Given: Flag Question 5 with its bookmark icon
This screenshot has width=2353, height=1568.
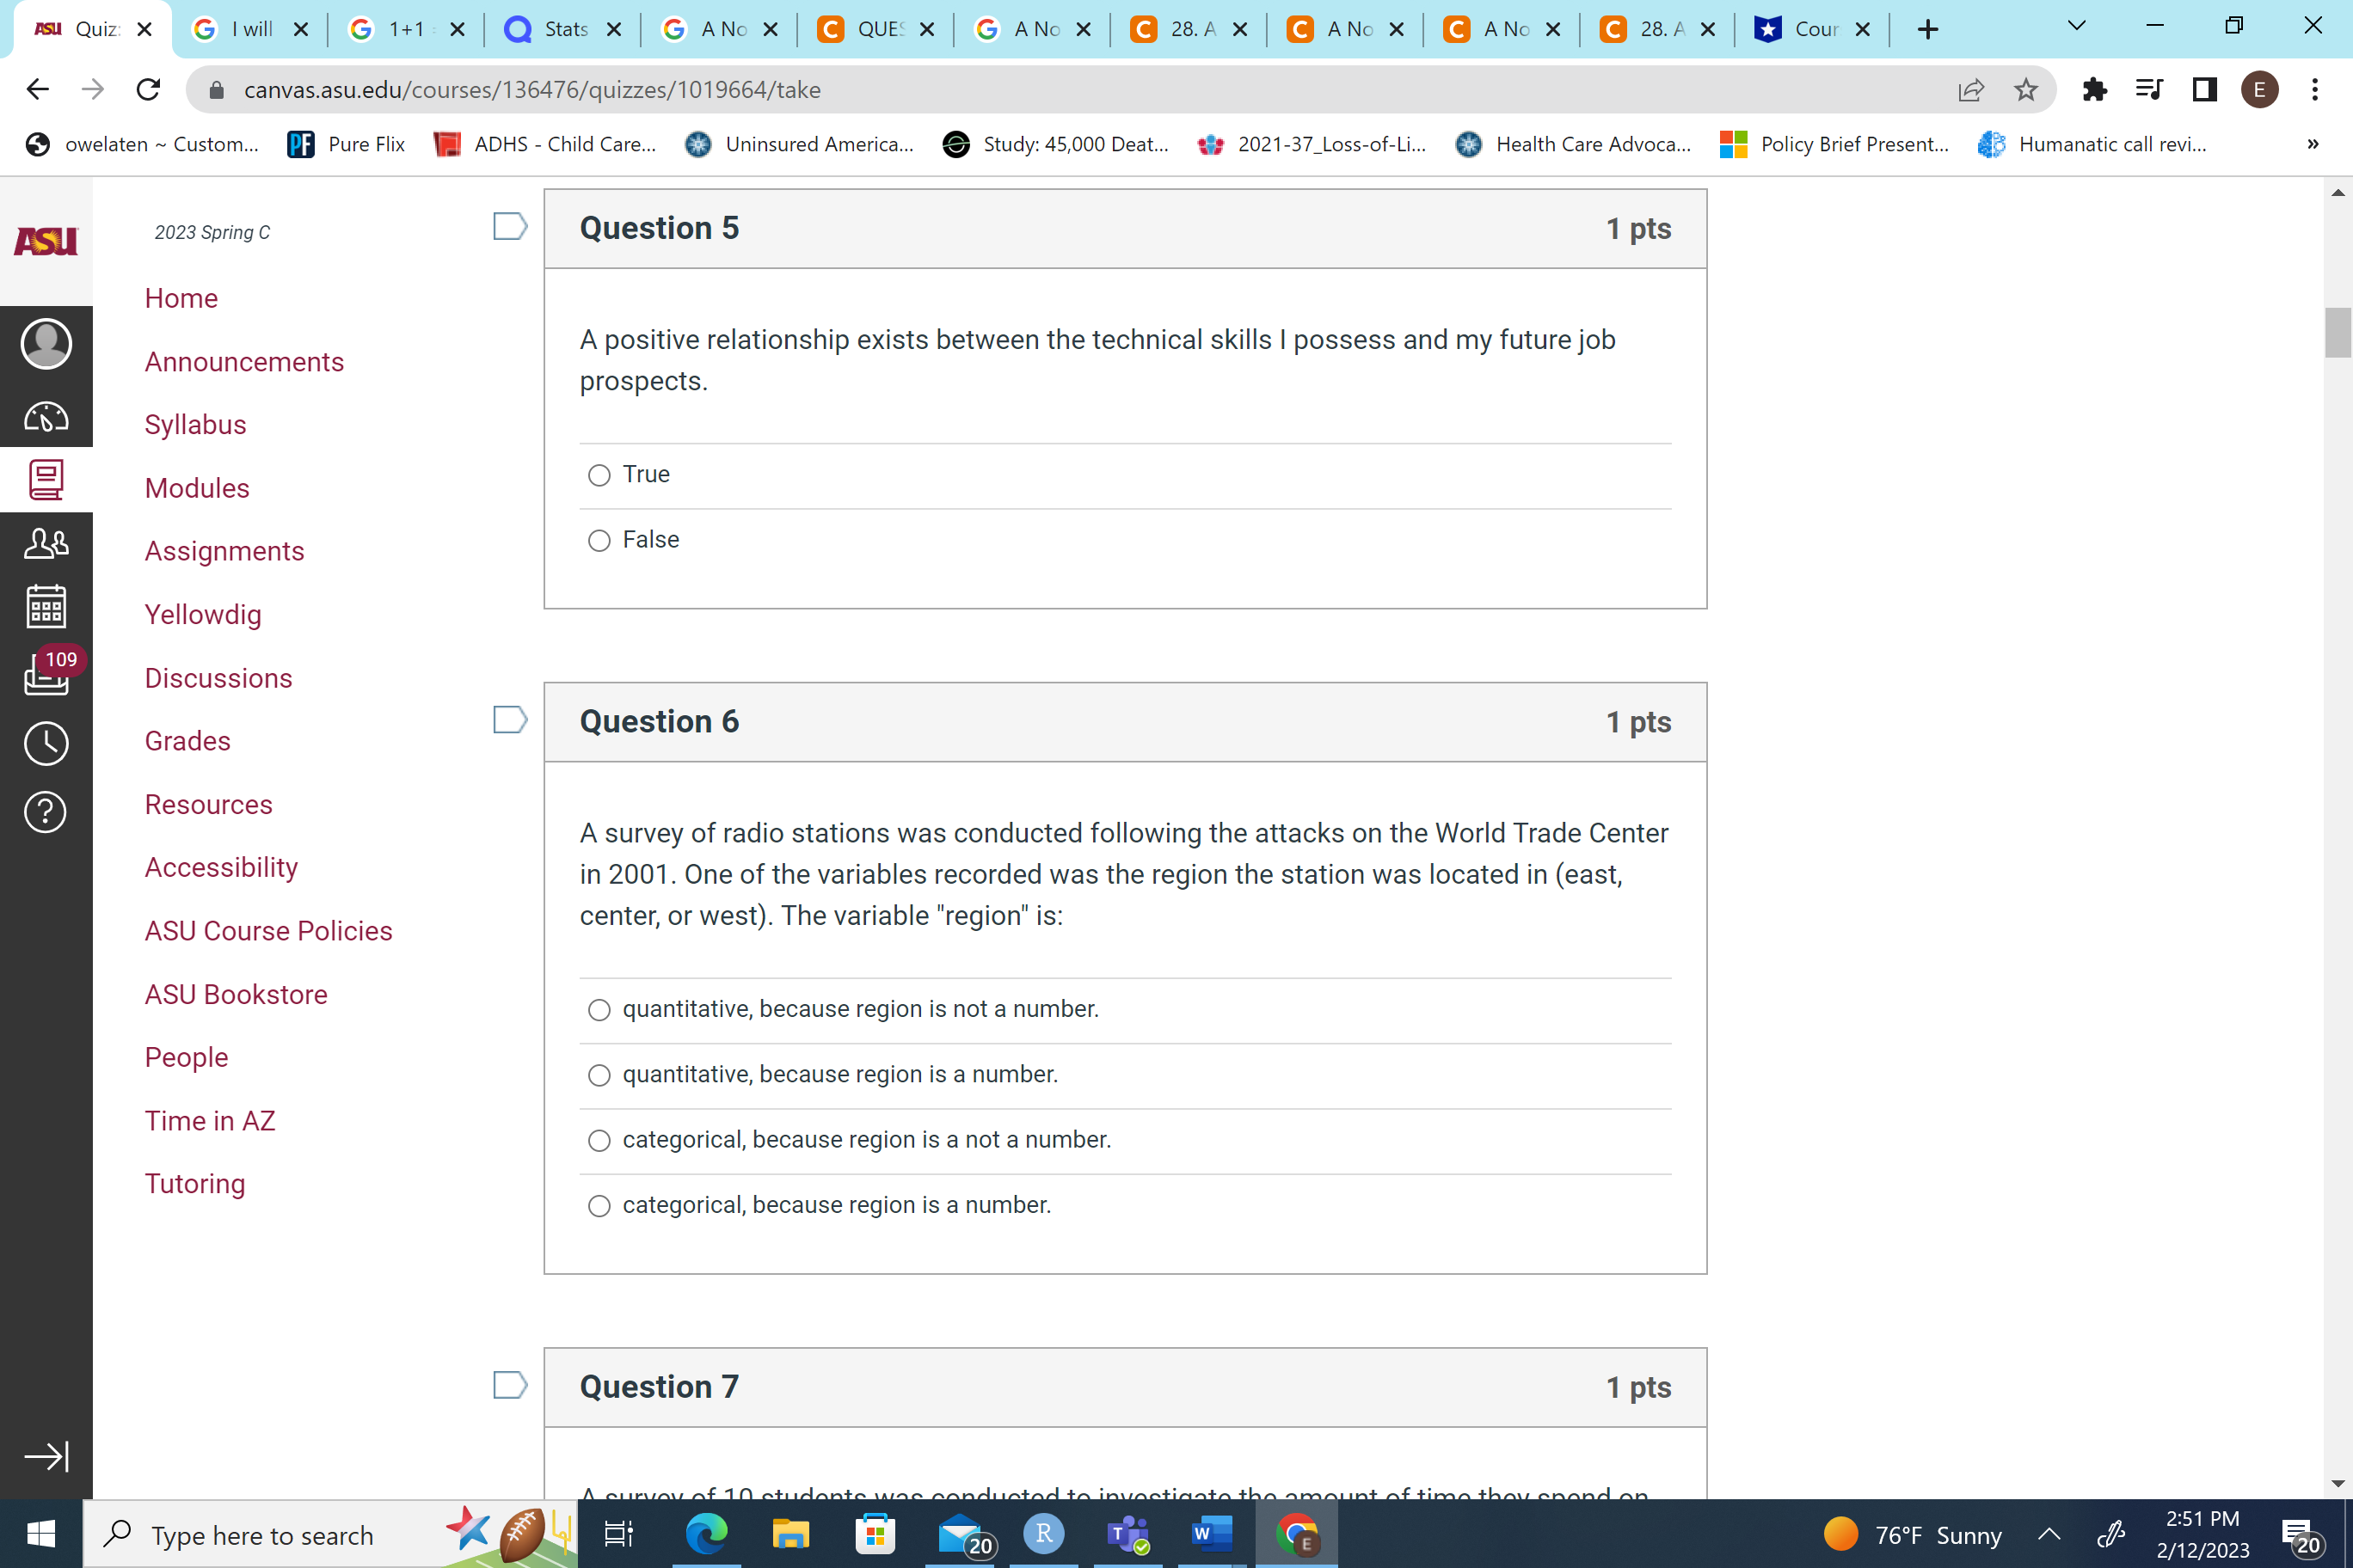Looking at the screenshot, I should pyautogui.click(x=509, y=227).
